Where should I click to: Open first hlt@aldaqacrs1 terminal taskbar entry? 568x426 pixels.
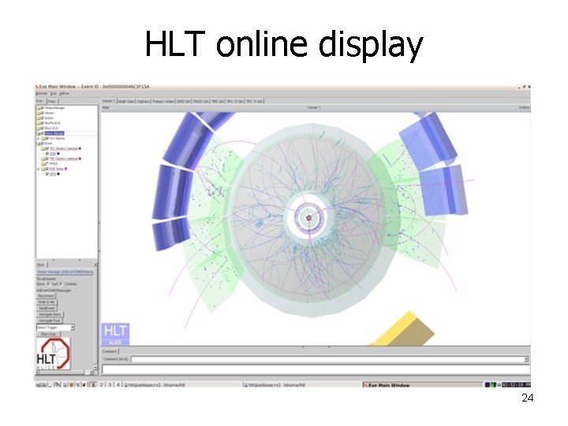(x=182, y=385)
